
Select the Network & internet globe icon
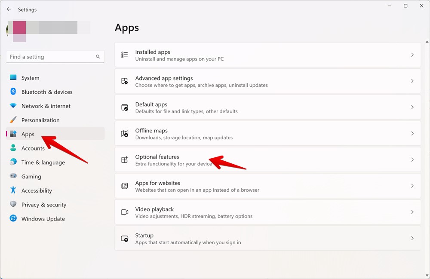pyautogui.click(x=13, y=106)
